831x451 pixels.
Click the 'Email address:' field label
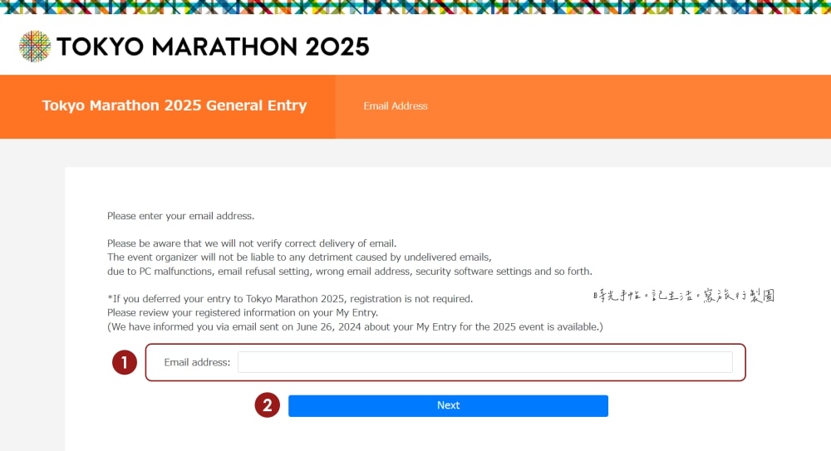[x=197, y=362]
